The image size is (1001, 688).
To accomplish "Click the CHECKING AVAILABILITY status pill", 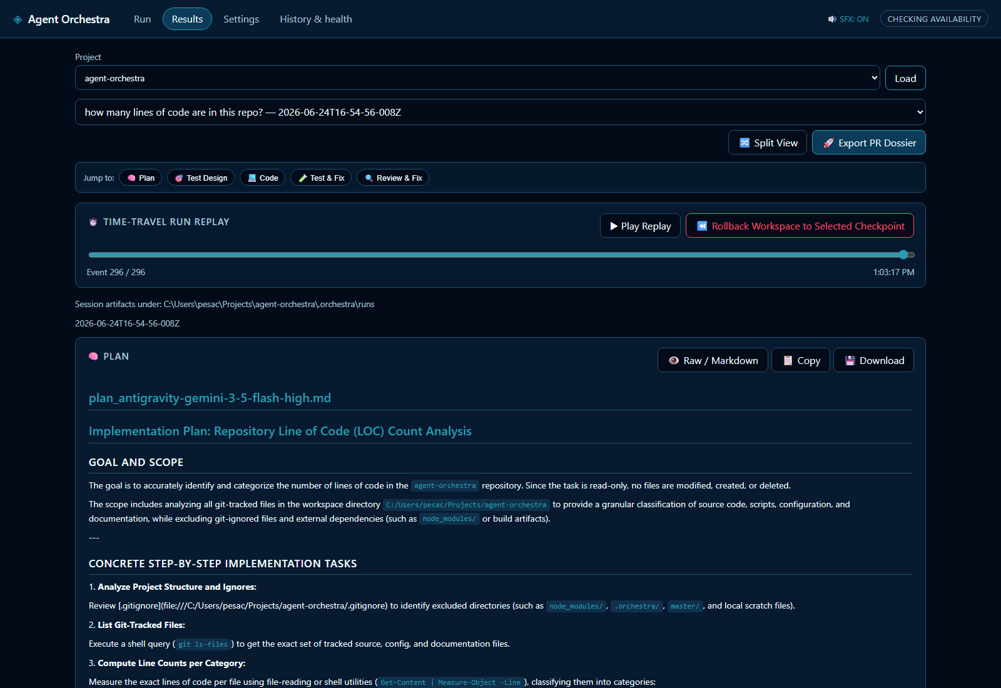I will (934, 19).
